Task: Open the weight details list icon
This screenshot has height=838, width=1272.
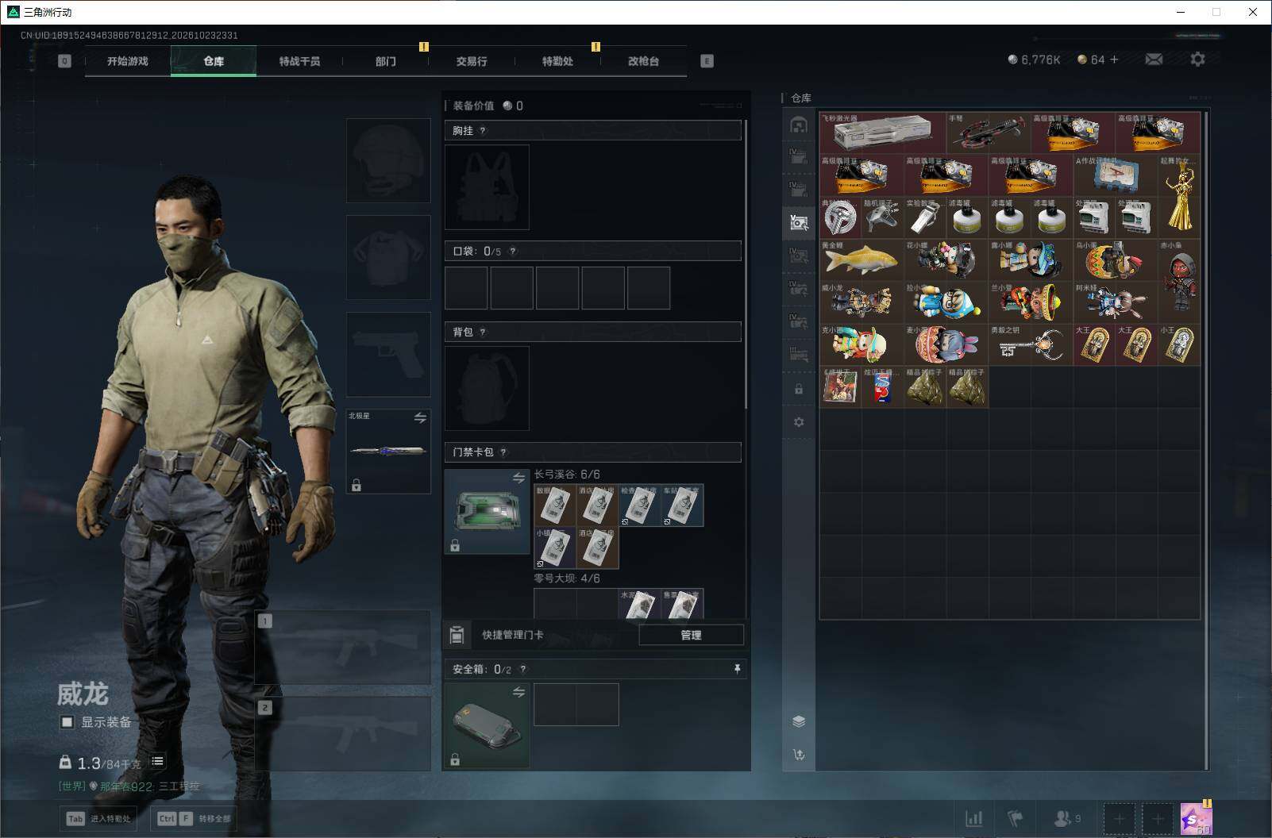Action: point(157,761)
